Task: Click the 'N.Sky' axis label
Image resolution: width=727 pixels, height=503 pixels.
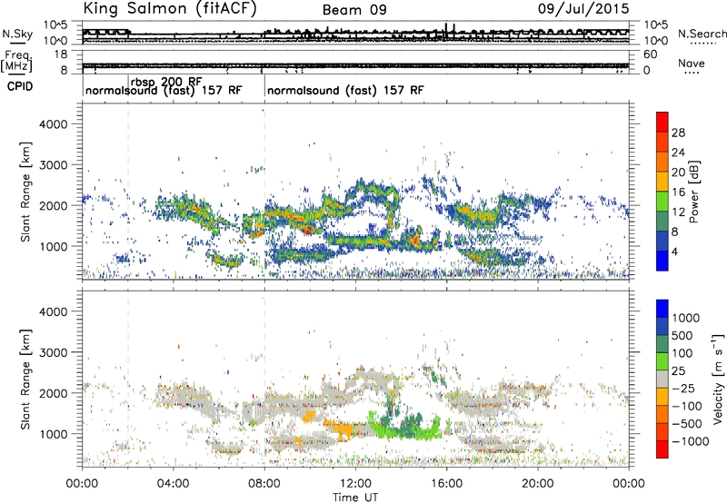Action: 17,34
